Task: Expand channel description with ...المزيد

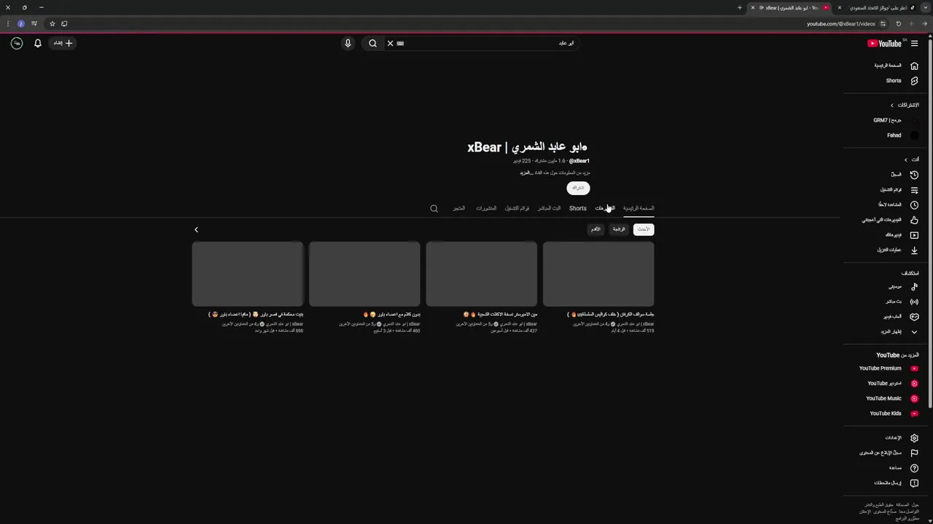Action: [526, 173]
